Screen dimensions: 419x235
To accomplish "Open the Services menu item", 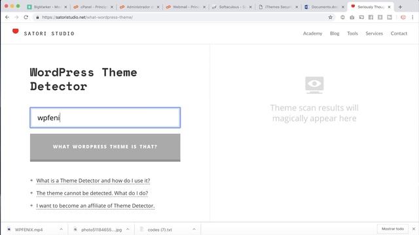I will pos(374,33).
